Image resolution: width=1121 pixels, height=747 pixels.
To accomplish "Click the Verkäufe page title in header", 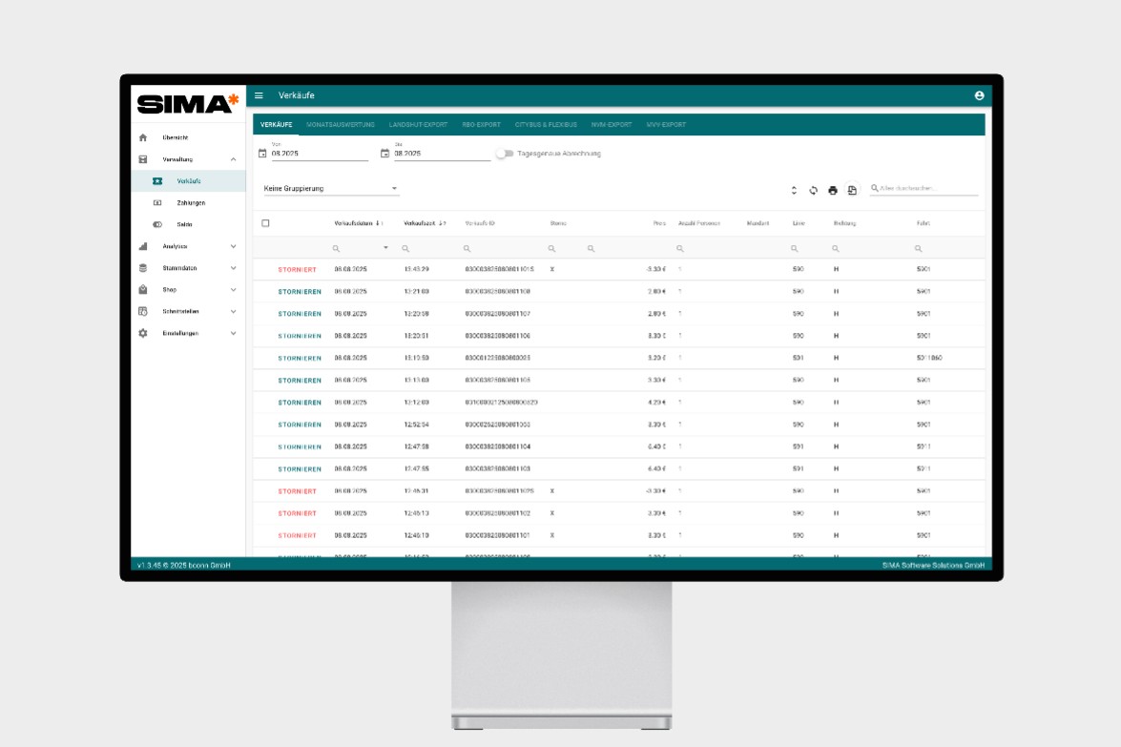I will [x=296, y=95].
